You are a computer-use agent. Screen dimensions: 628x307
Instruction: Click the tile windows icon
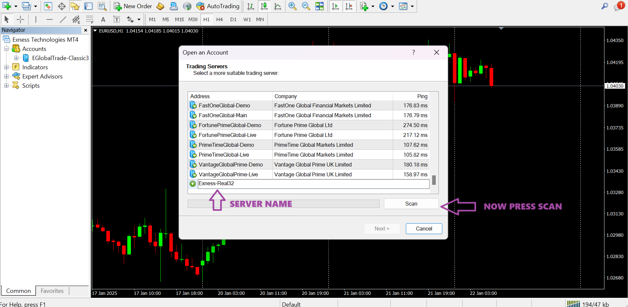pos(319,6)
